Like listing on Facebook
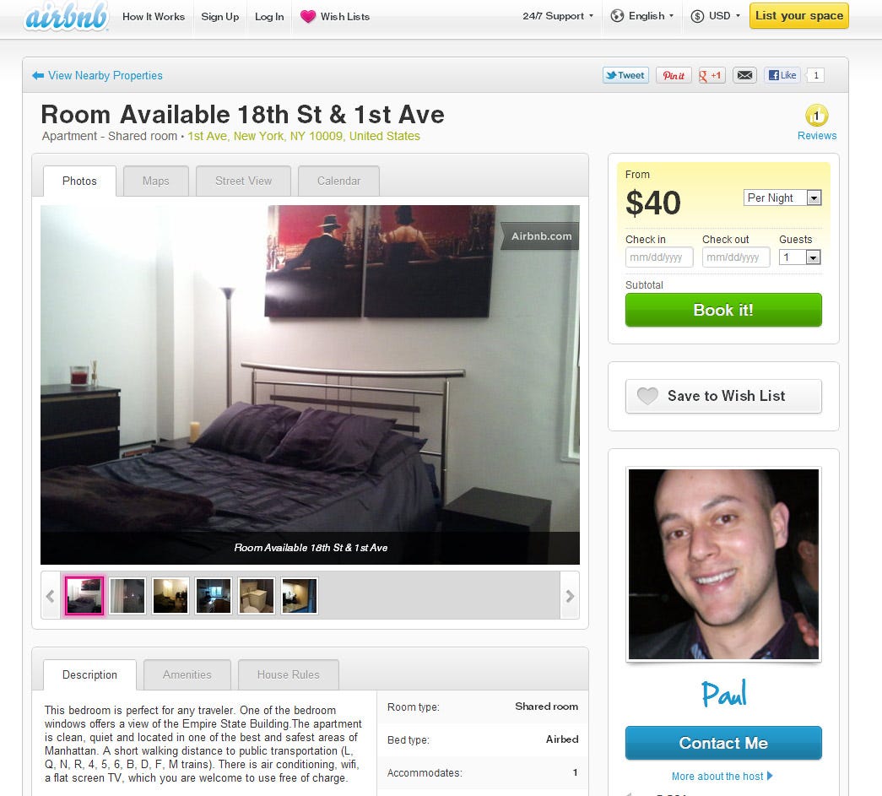The image size is (882, 796). (x=782, y=75)
